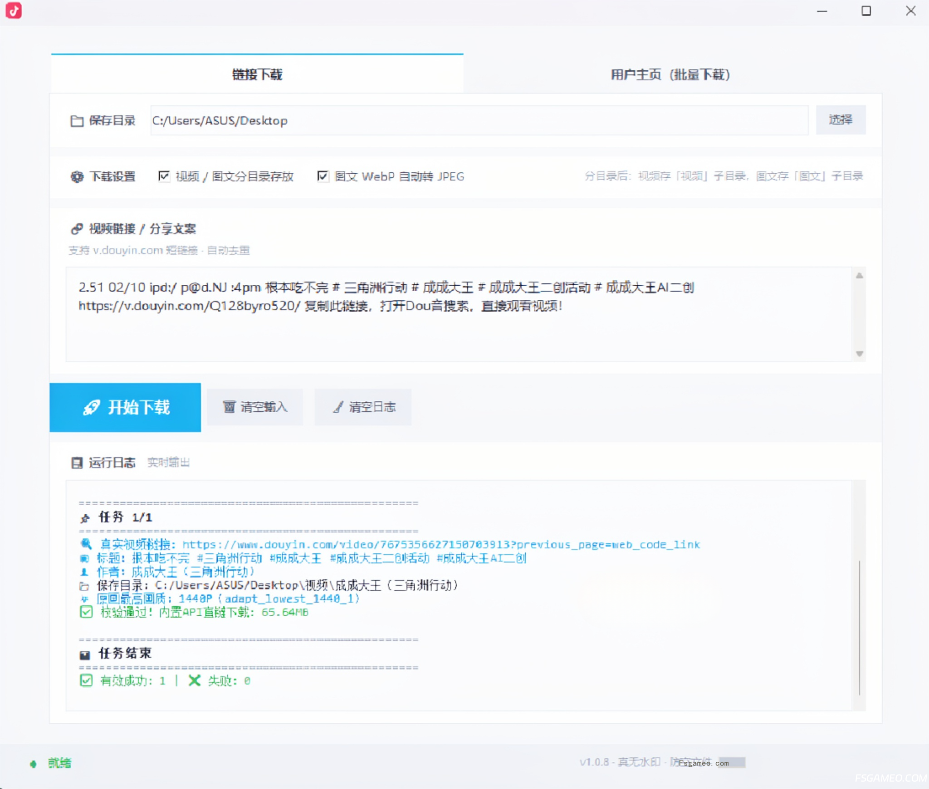This screenshot has width=929, height=789.
Task: Click green check icon beside 有效成功
Action: click(x=86, y=680)
